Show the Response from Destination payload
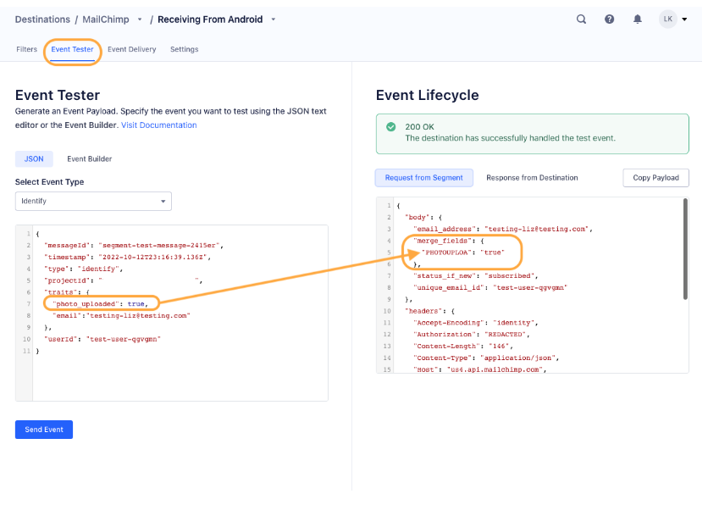This screenshot has width=708, height=505. [x=533, y=177]
